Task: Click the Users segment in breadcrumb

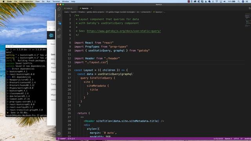Action: click(66, 12)
